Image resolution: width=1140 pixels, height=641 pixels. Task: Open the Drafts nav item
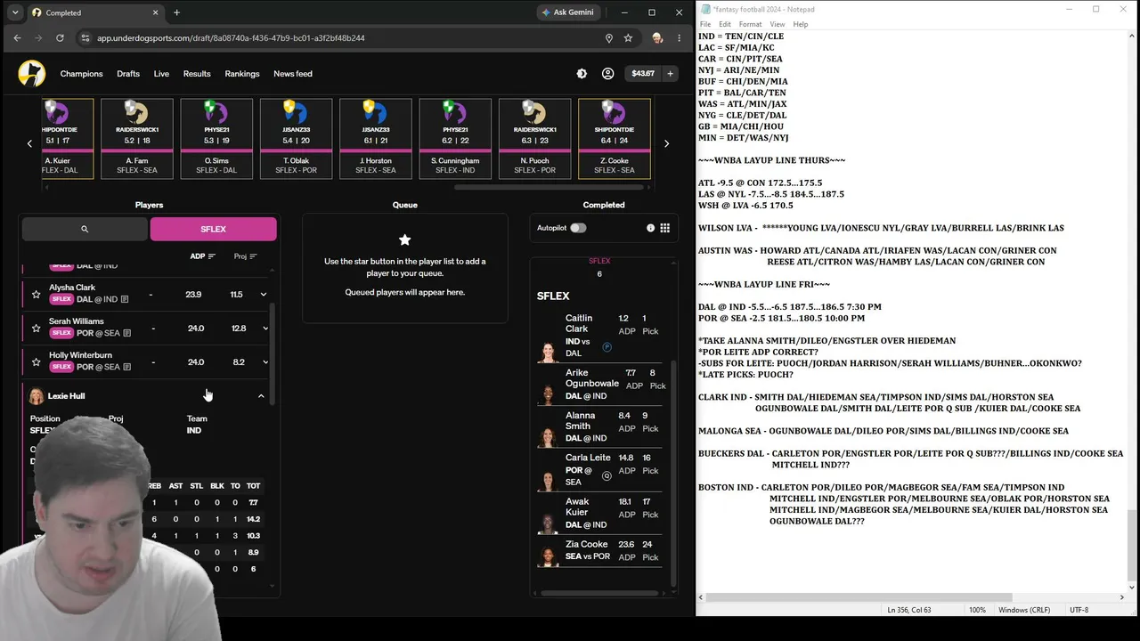click(x=128, y=74)
